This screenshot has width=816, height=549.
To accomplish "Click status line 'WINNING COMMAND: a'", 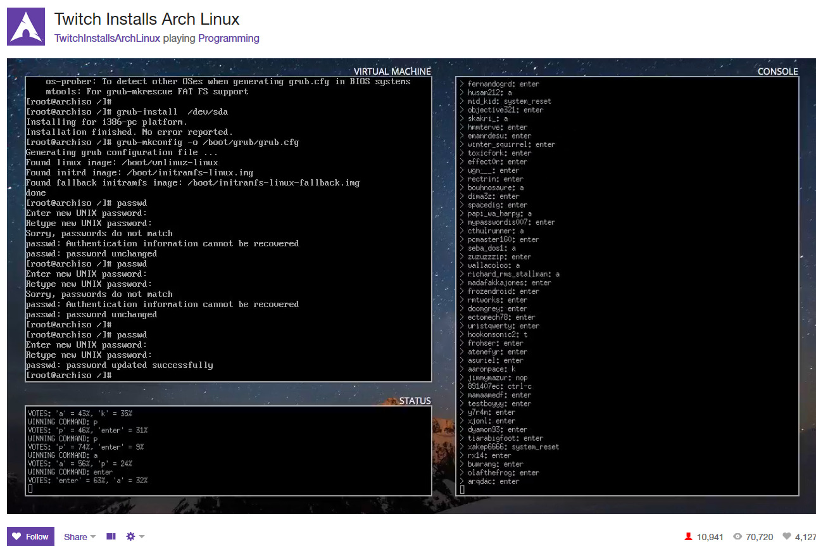I will click(63, 455).
